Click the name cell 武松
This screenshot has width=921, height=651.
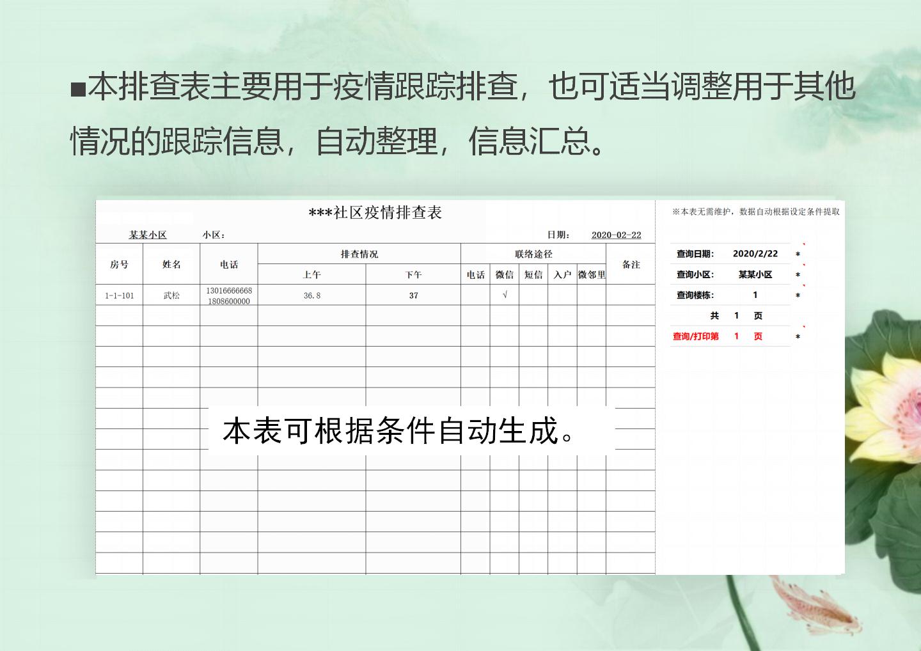tap(171, 295)
